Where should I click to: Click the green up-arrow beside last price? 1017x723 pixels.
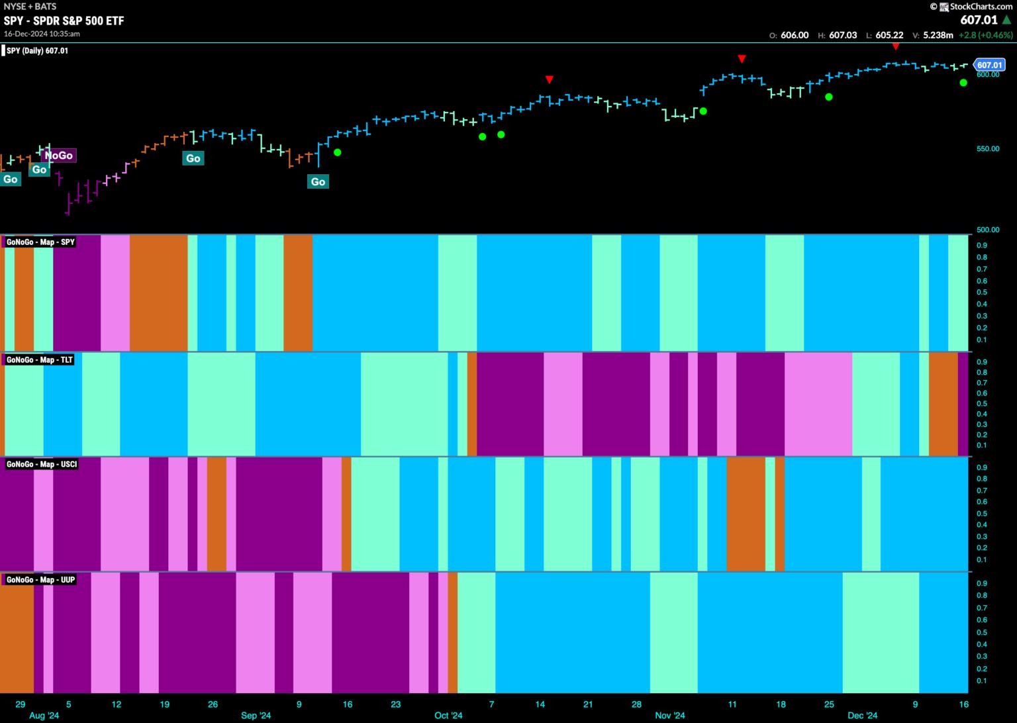(1007, 21)
